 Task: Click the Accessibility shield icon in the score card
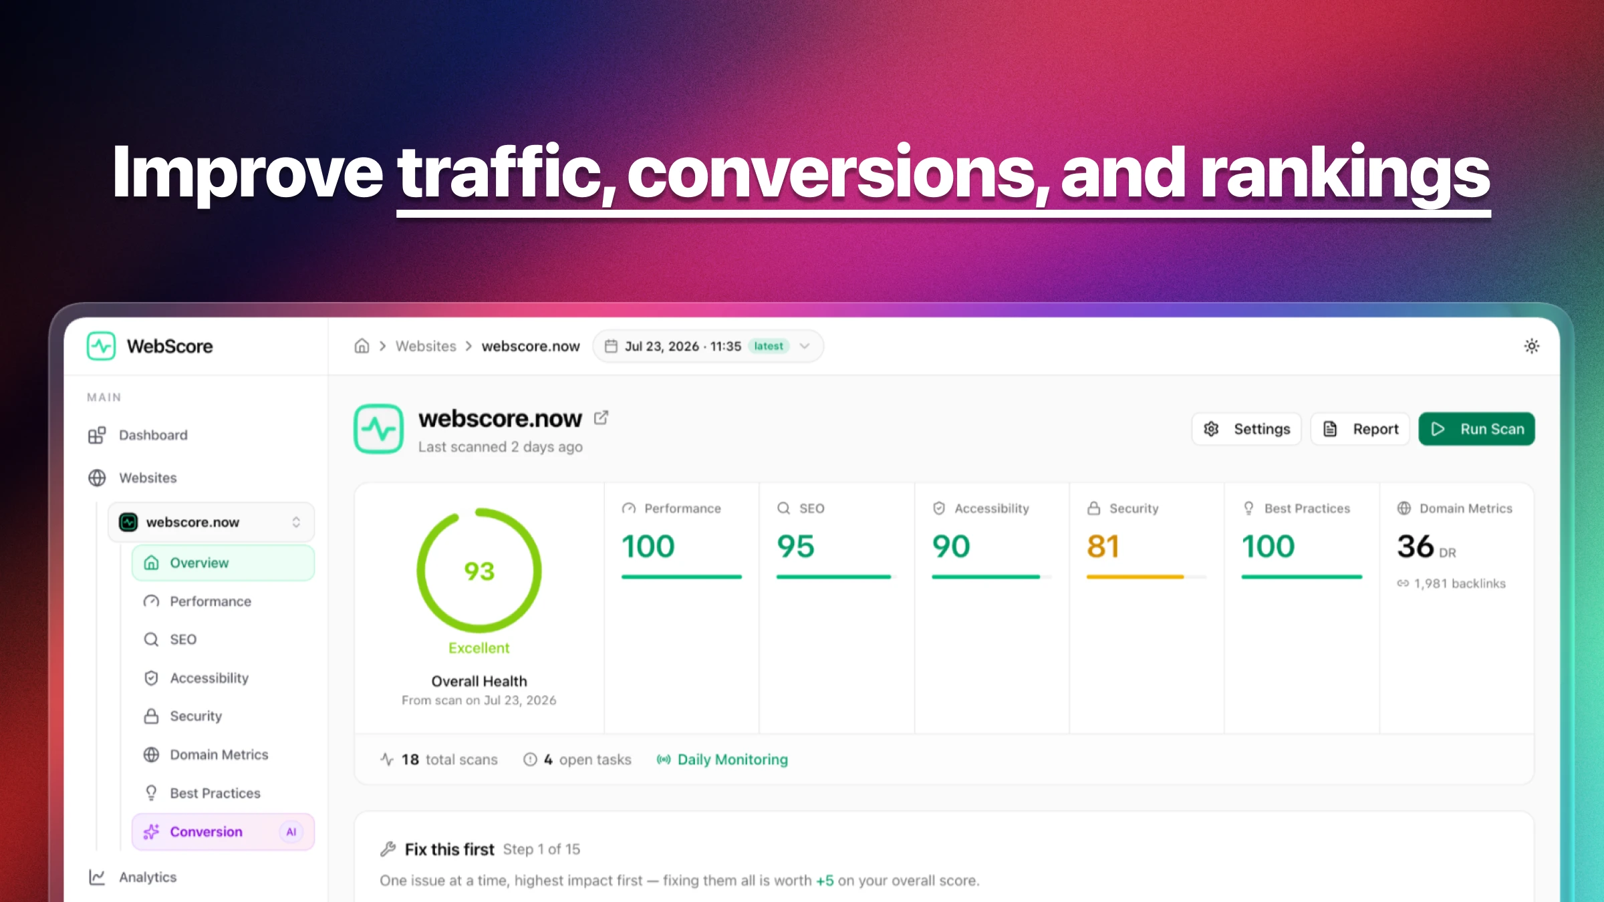[939, 508]
